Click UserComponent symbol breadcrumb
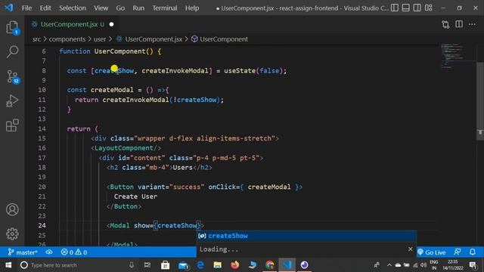 click(x=224, y=39)
